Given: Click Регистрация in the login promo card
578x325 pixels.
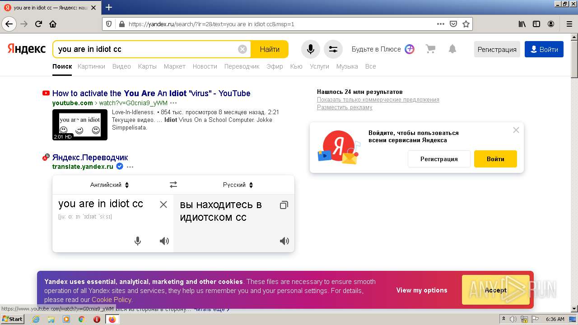Looking at the screenshot, I should [439, 159].
